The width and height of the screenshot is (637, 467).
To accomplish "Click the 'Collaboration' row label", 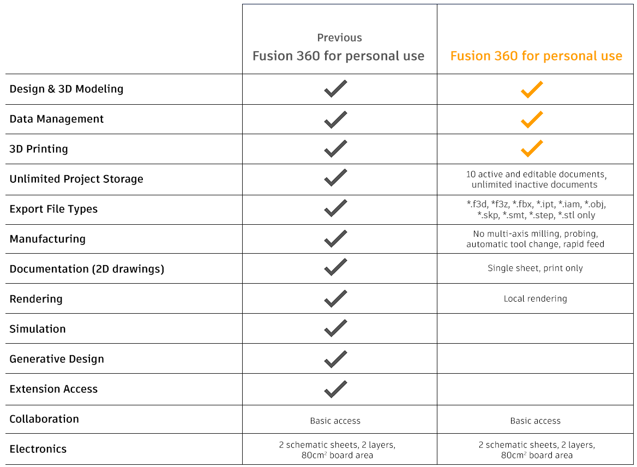I will (44, 419).
